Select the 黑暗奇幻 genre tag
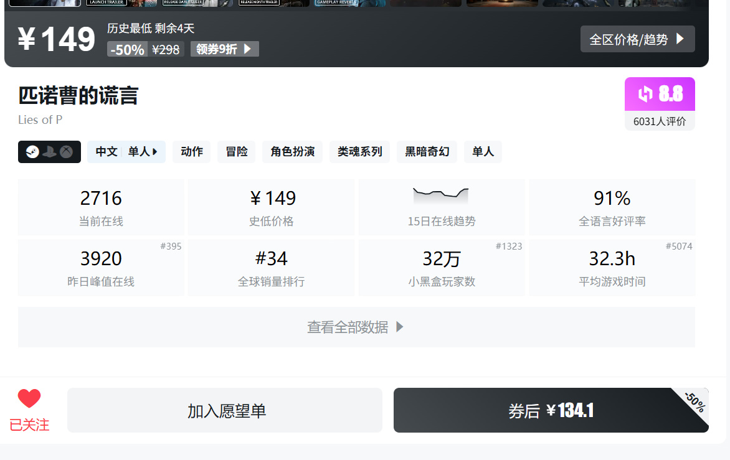Viewport: 730px width, 460px height. 427,152
